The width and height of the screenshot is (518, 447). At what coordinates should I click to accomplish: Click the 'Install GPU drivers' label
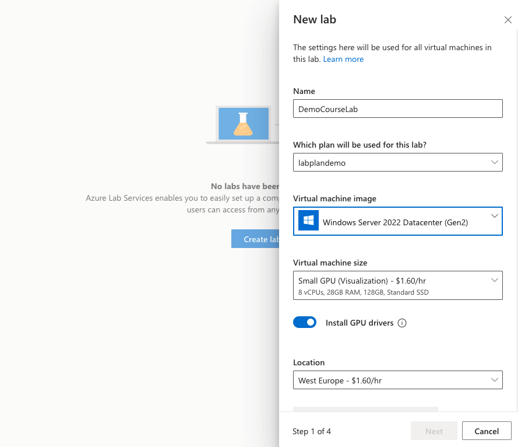(360, 323)
